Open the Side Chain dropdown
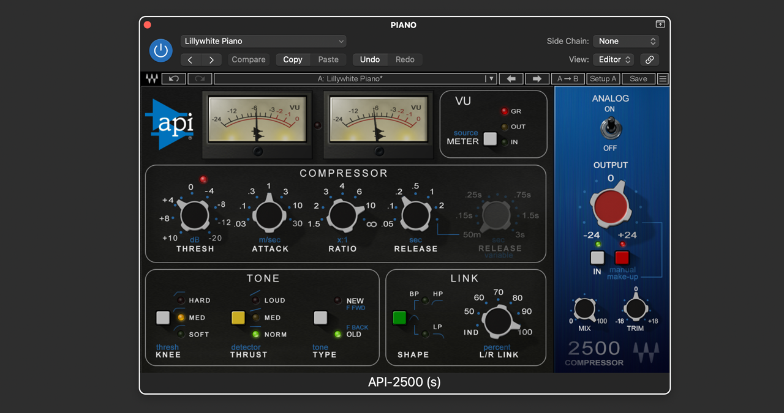Image resolution: width=784 pixels, height=413 pixels. (x=626, y=41)
